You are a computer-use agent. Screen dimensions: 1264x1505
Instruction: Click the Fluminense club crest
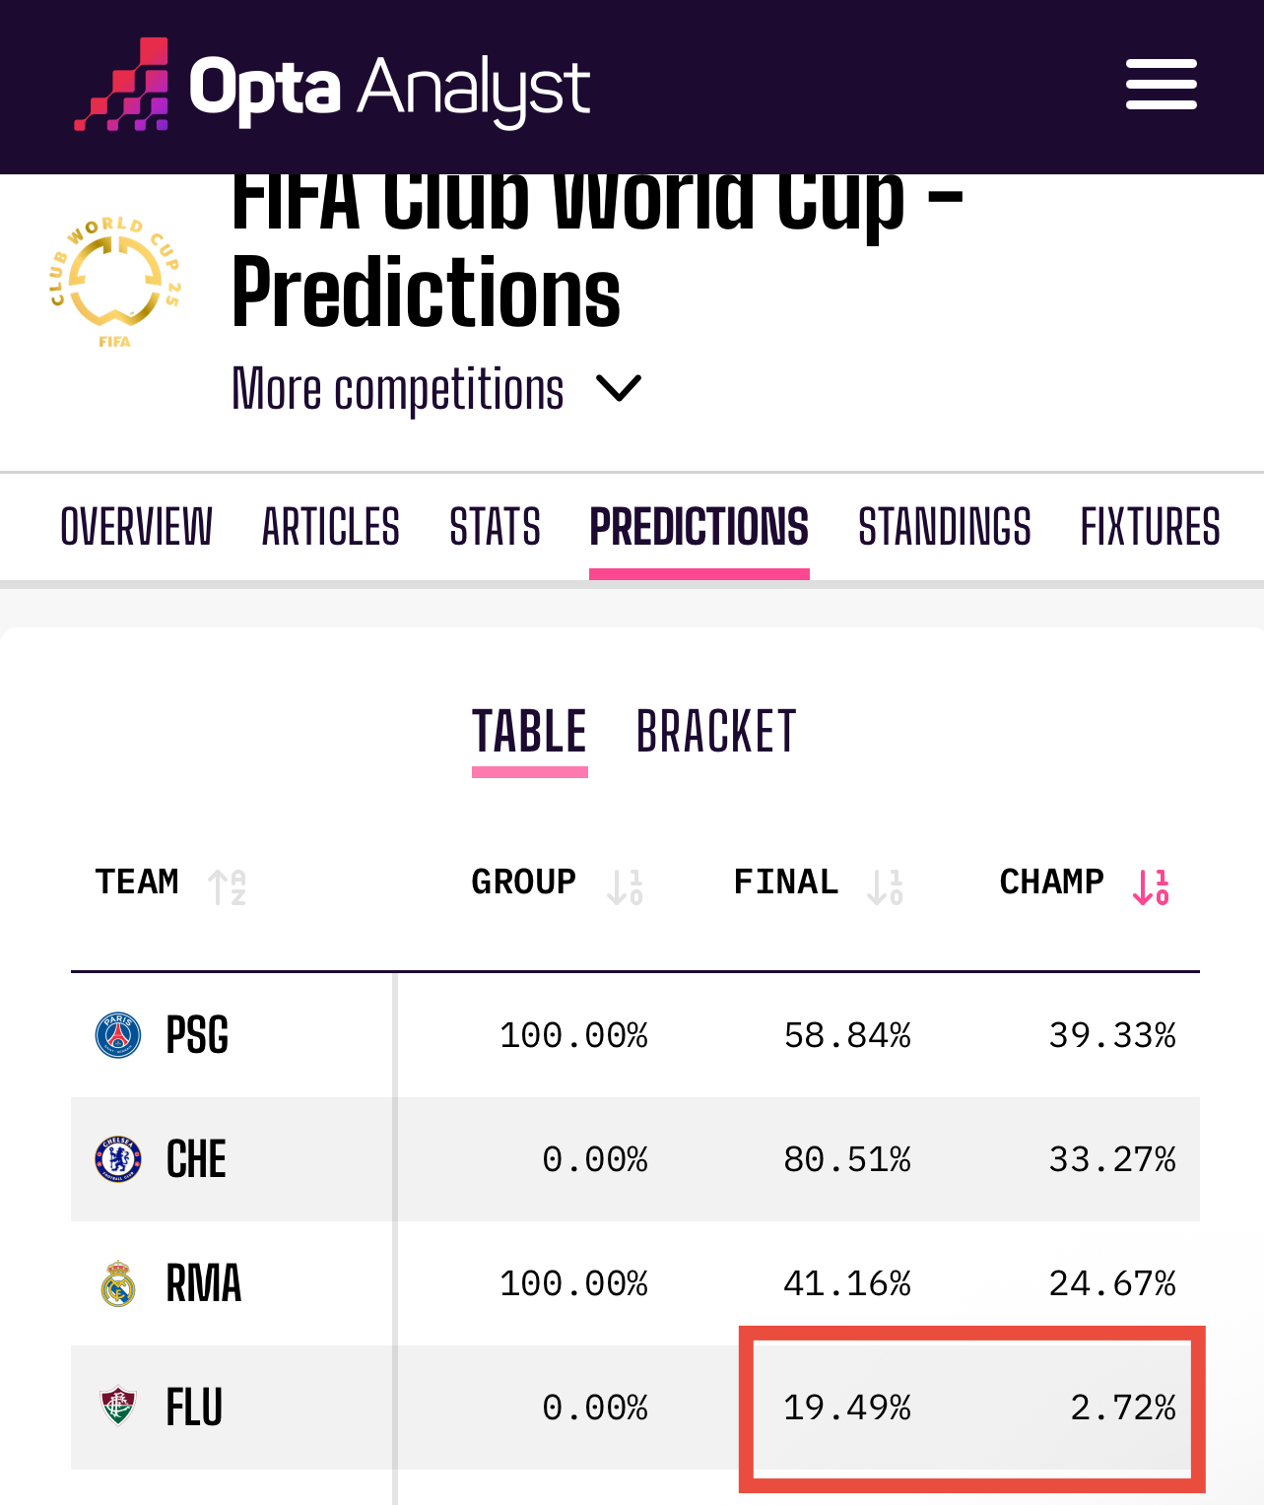[118, 1407]
